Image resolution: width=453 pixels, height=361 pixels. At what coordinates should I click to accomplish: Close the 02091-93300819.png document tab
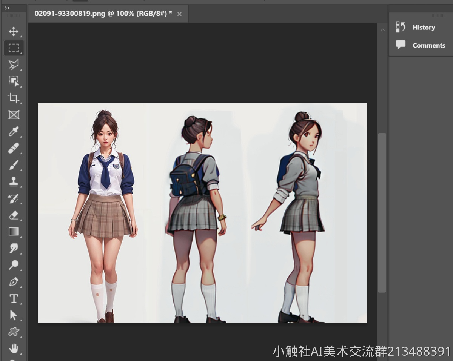179,14
